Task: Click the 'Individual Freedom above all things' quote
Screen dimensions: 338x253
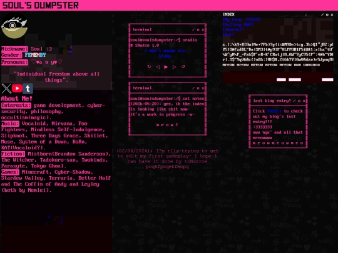Action: 56,77
